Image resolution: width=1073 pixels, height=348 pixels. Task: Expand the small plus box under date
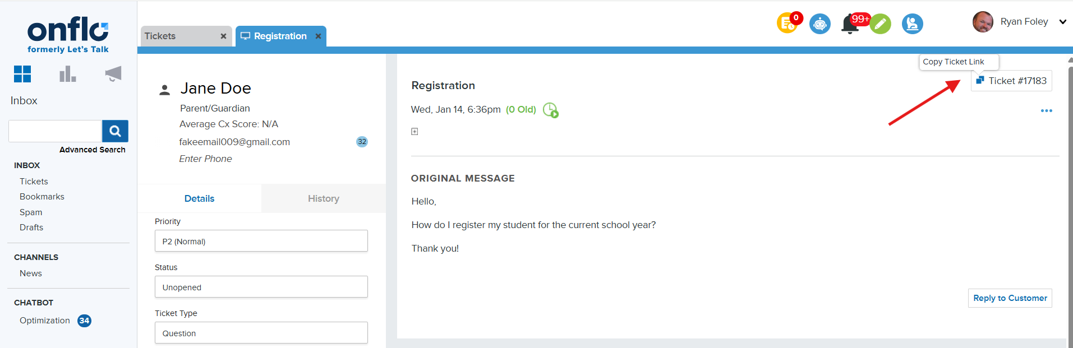click(415, 132)
